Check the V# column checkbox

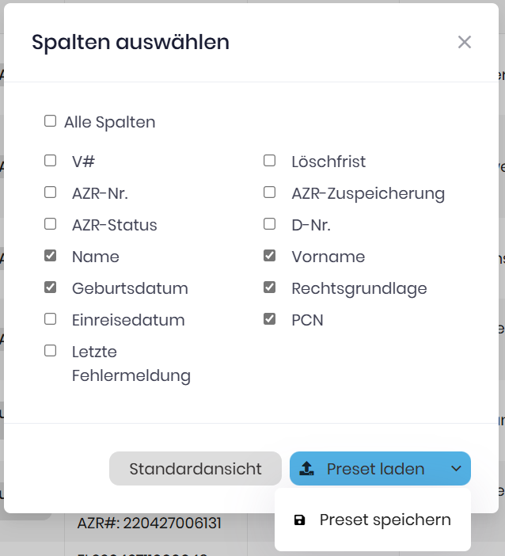click(x=51, y=161)
